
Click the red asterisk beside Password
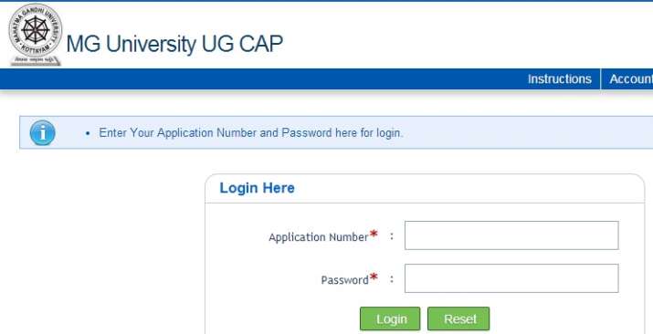point(374,277)
